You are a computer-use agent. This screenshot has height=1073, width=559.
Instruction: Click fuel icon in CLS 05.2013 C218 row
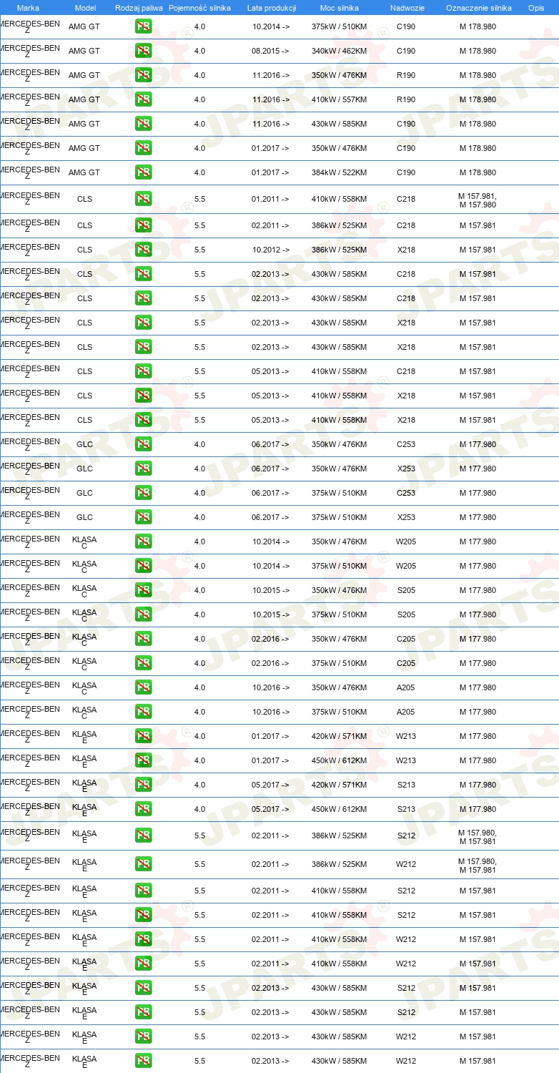point(143,371)
